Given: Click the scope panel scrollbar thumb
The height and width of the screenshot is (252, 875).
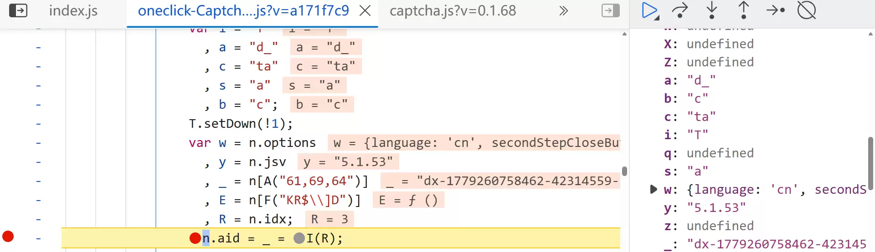Looking at the screenshot, I should (871, 164).
